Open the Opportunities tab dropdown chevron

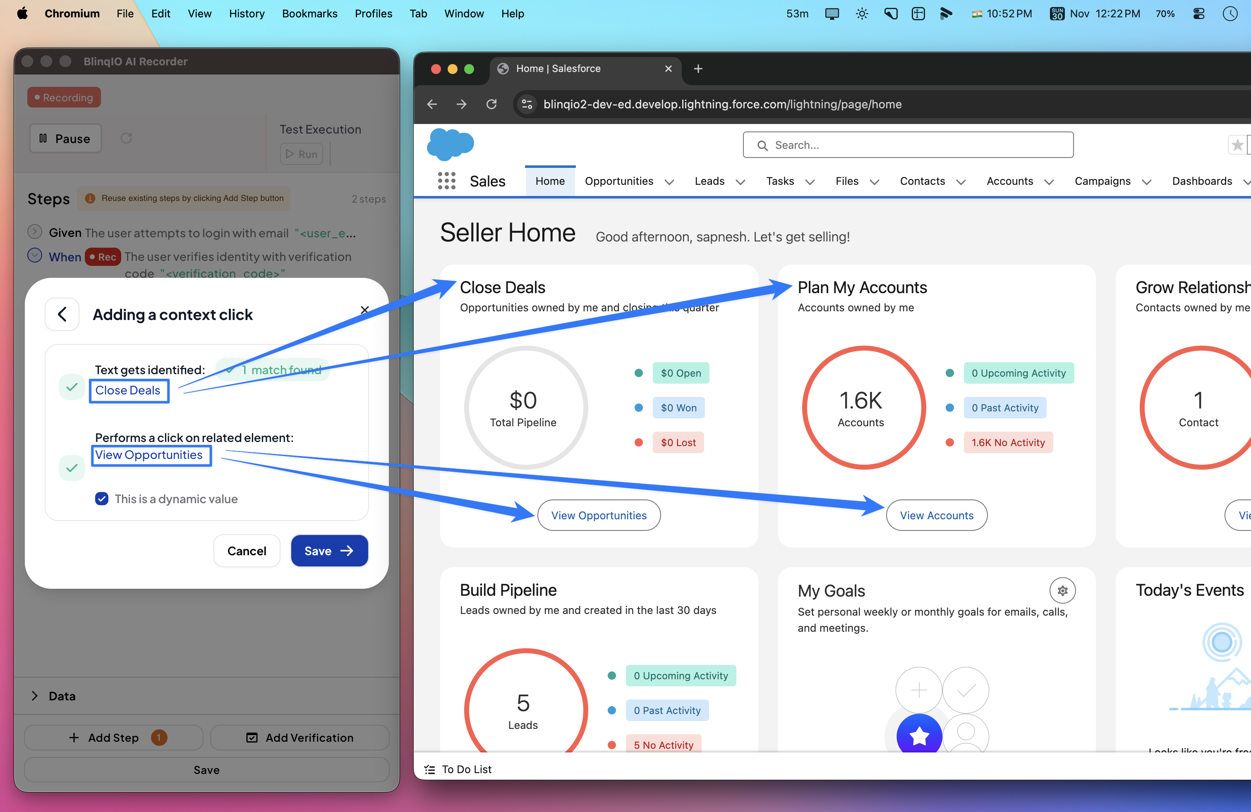pyautogui.click(x=669, y=182)
